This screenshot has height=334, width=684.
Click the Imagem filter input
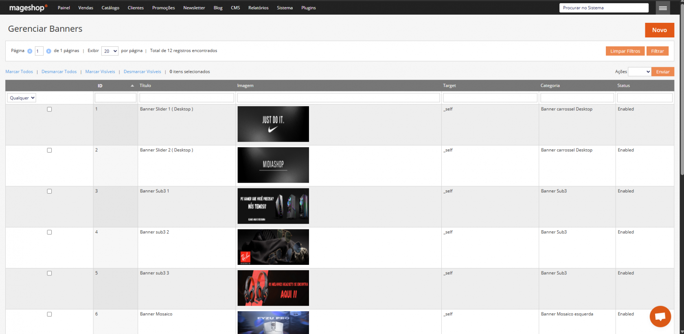click(339, 98)
